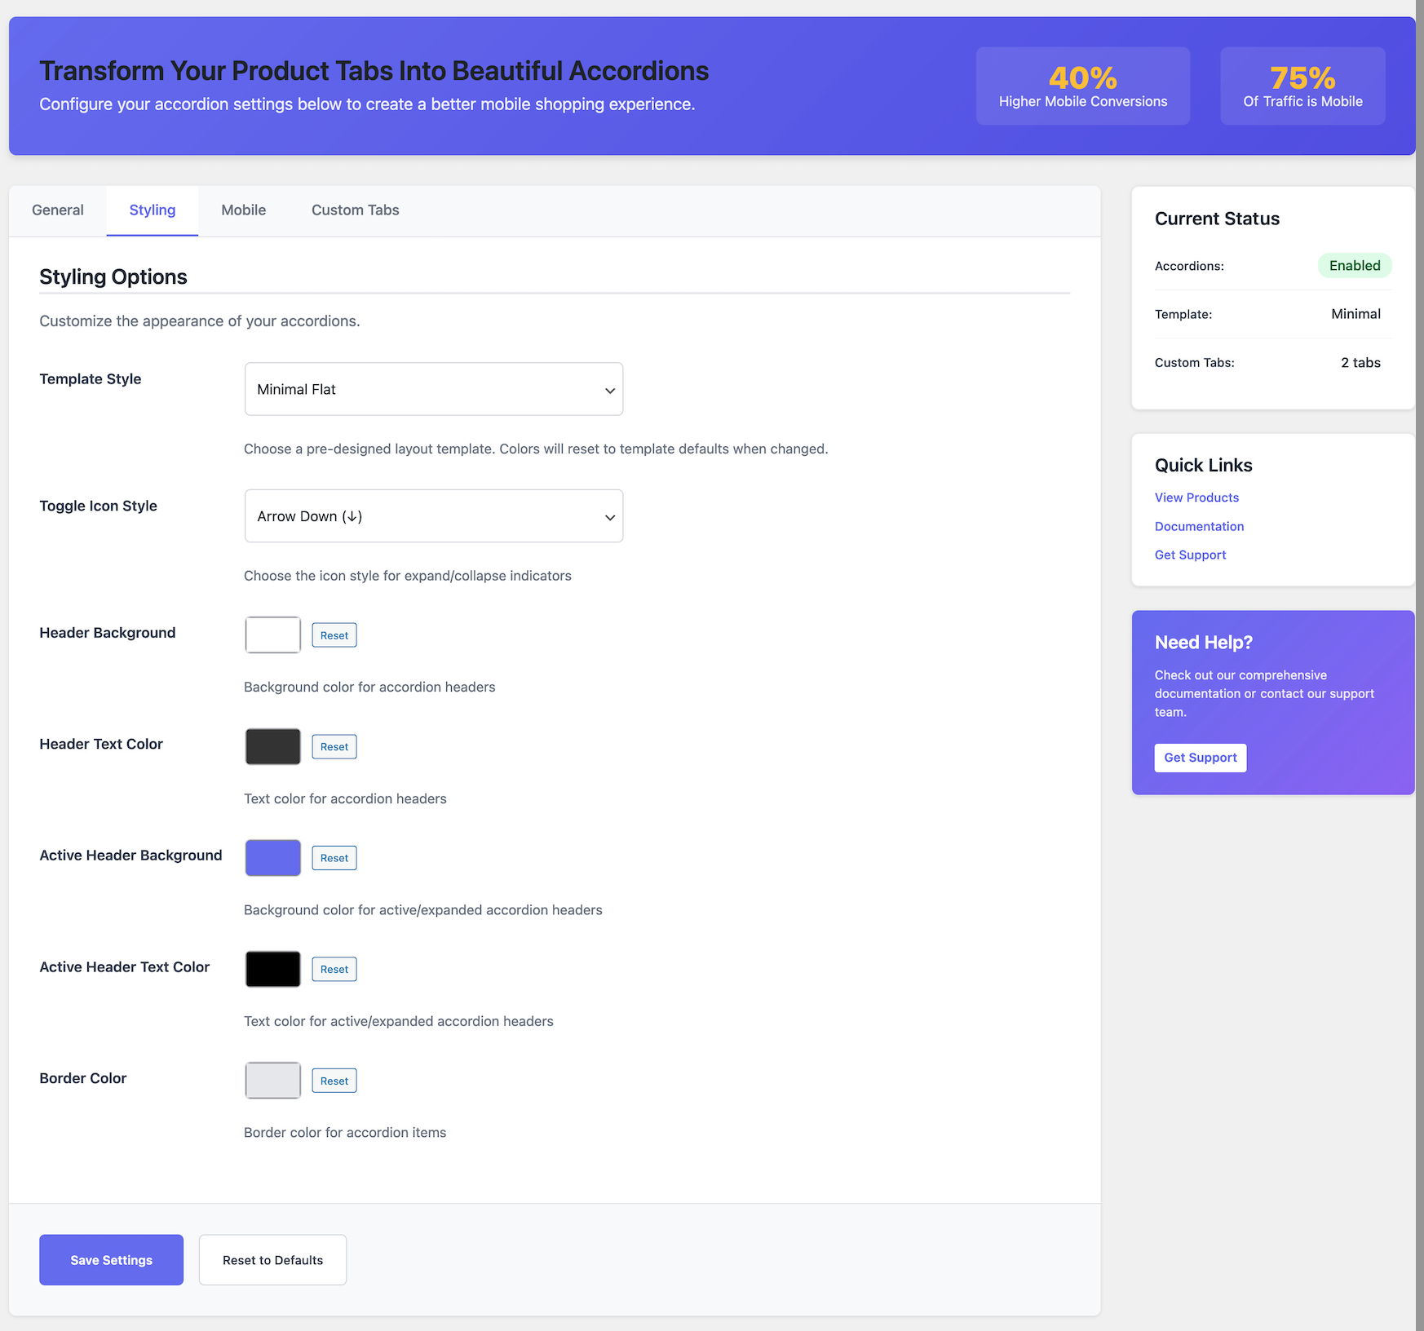1424x1331 pixels.
Task: Click the 40% Higher Mobile Conversions stat card
Action: click(1083, 86)
